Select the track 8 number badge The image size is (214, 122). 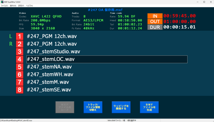coord(20,90)
